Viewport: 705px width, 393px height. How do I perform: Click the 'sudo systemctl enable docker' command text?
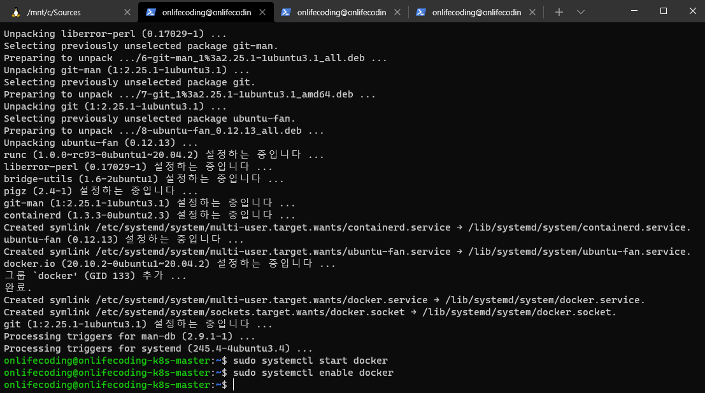coord(313,373)
